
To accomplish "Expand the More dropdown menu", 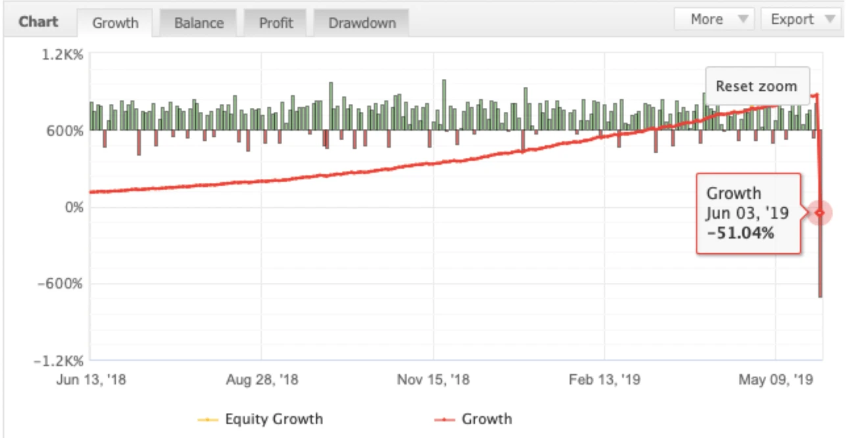I will (714, 20).
